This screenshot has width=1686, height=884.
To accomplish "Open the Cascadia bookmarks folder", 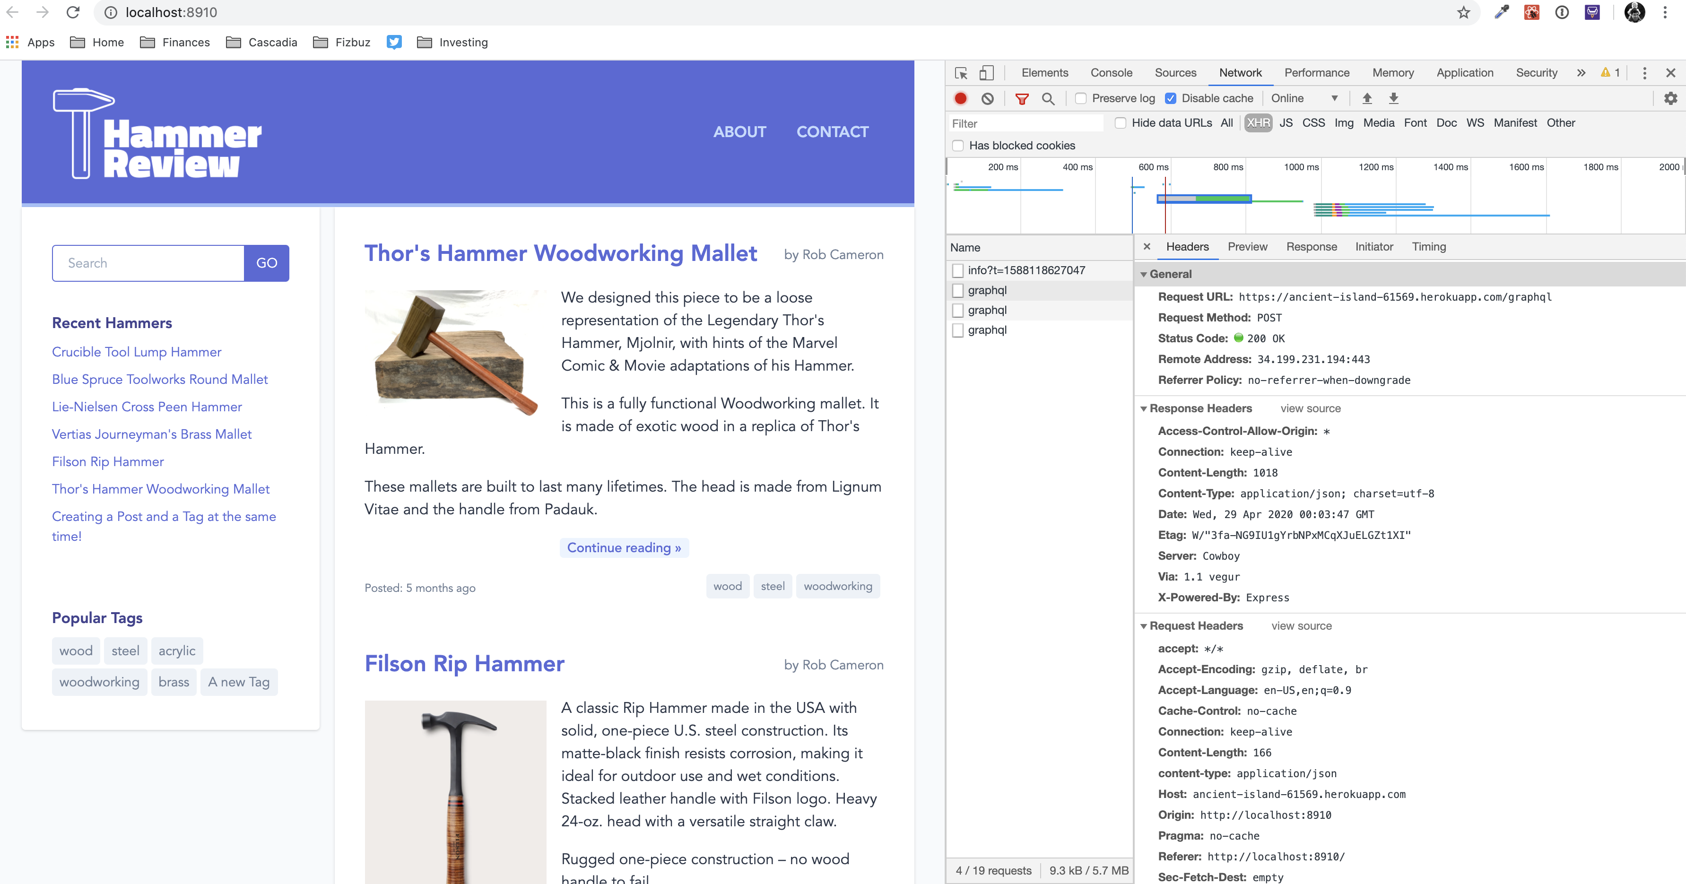I will click(x=261, y=43).
